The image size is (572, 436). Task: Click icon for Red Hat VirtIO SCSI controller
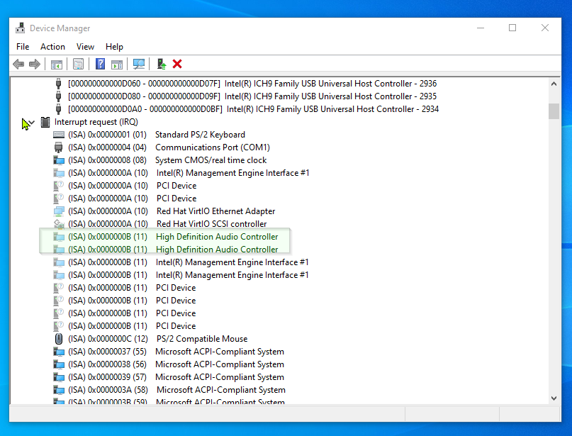59,224
